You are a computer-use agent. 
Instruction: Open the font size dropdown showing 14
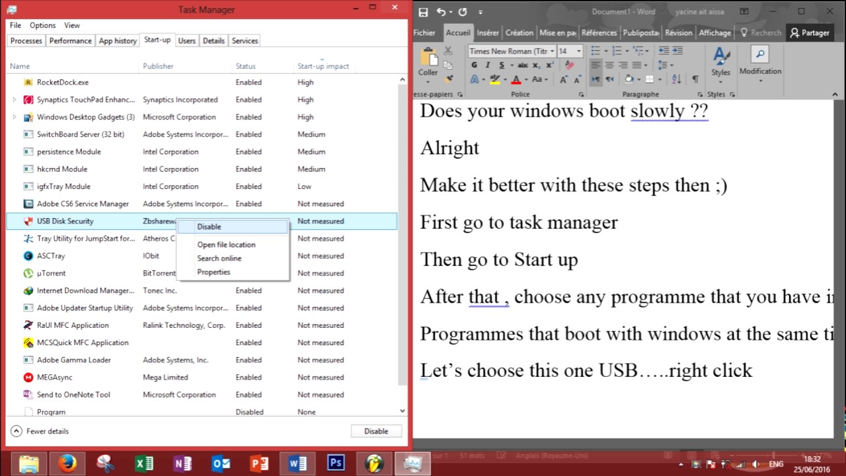pos(579,51)
